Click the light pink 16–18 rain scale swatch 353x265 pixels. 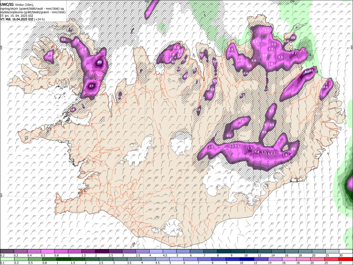(289, 259)
